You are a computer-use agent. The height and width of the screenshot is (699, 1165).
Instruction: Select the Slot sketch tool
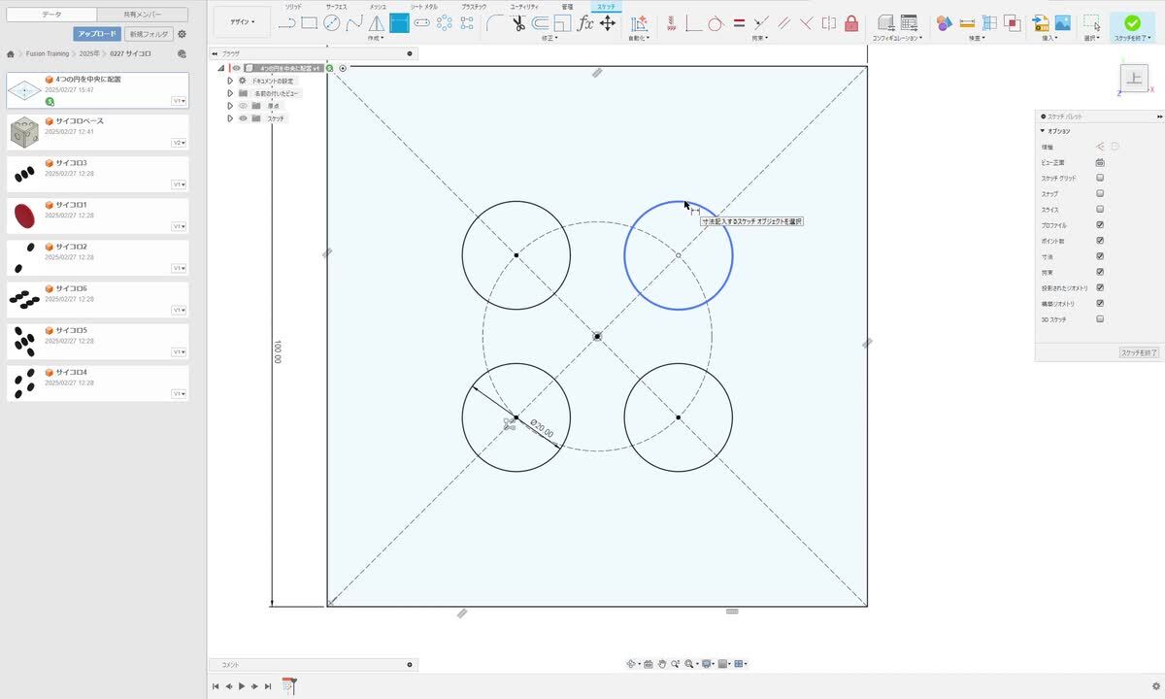422,23
